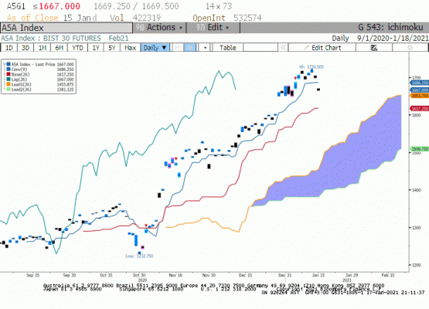Click the Max range button
Viewport: 429px width, 309px height.
click(x=130, y=48)
